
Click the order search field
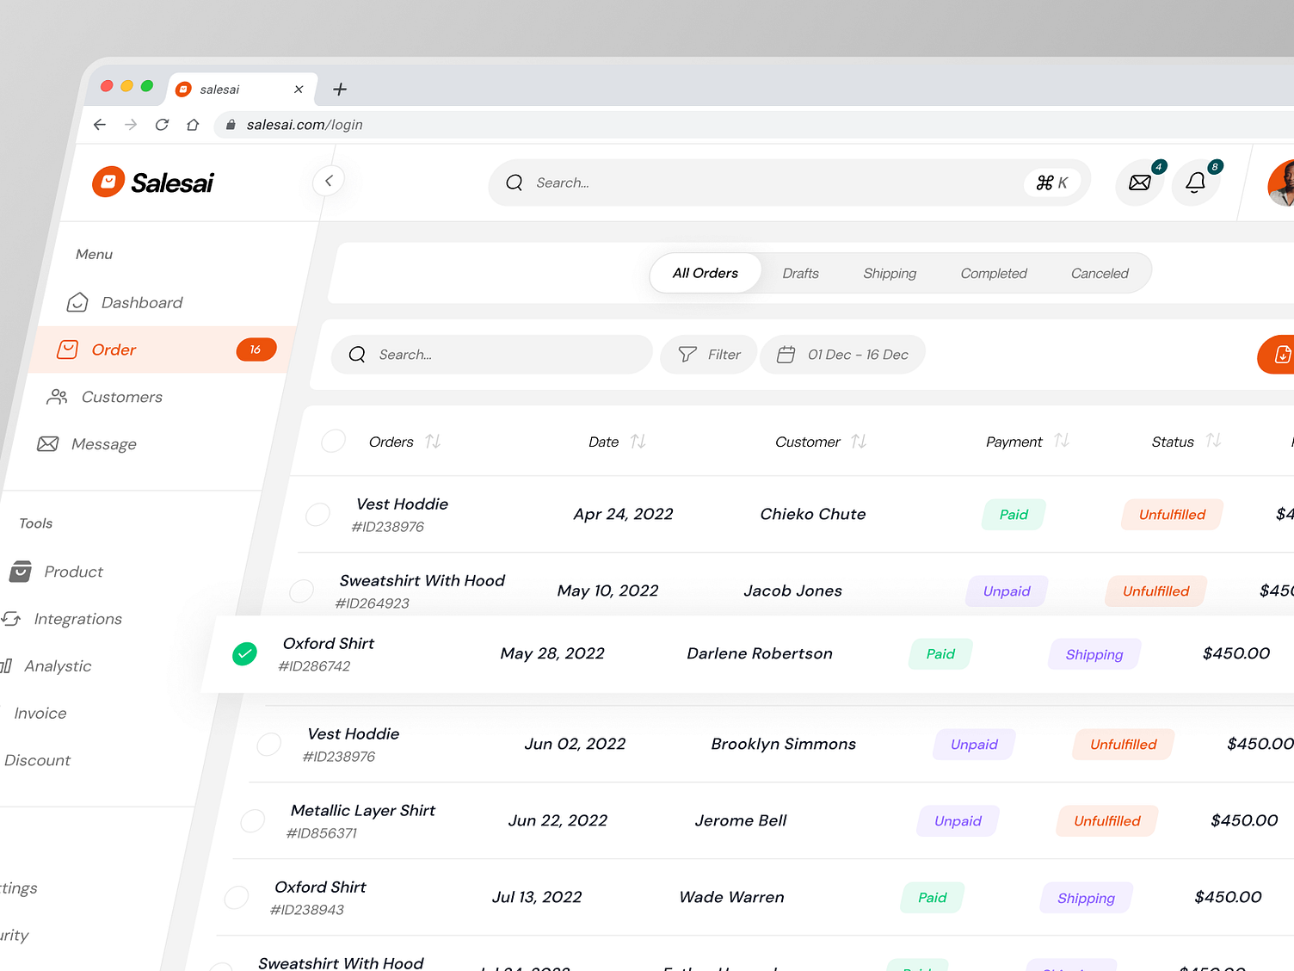click(x=490, y=354)
